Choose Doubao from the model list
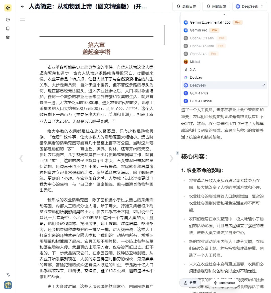This screenshot has height=293, width=271. [224, 77]
